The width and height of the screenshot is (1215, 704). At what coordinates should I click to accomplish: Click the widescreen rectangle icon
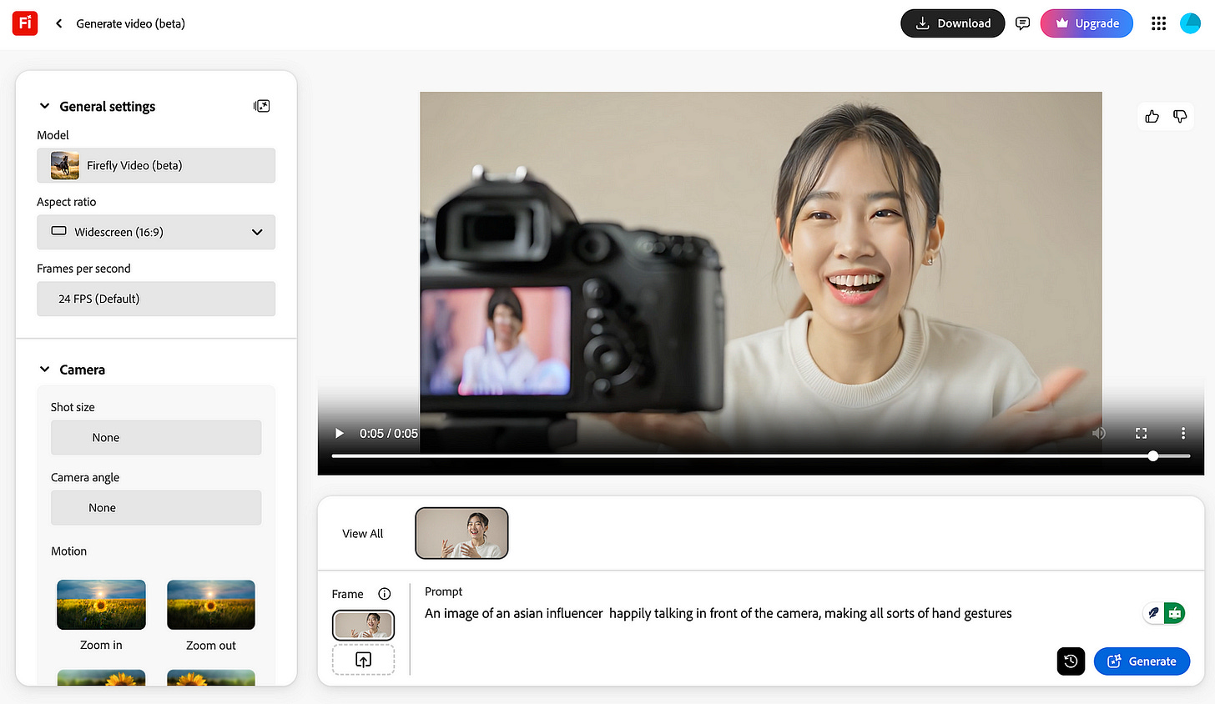pyautogui.click(x=58, y=231)
